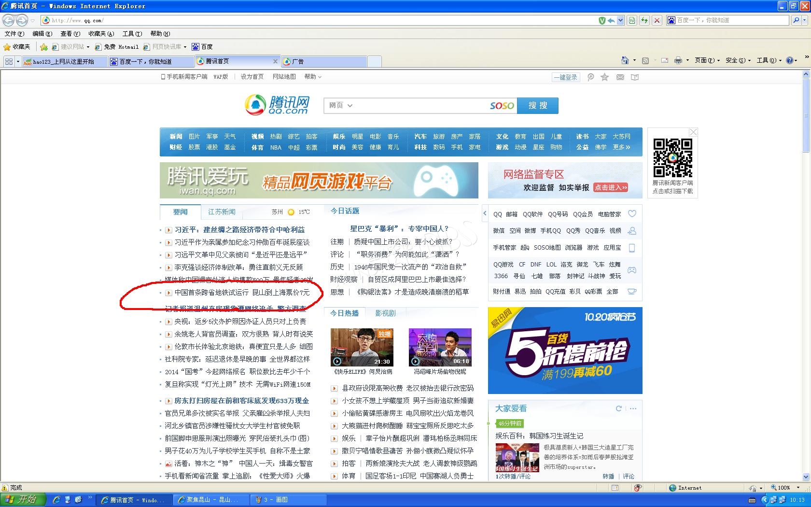Image resolution: width=811 pixels, height=507 pixels.
Task: Click the pin icon next to 一键登录
Action: pyautogui.click(x=590, y=77)
